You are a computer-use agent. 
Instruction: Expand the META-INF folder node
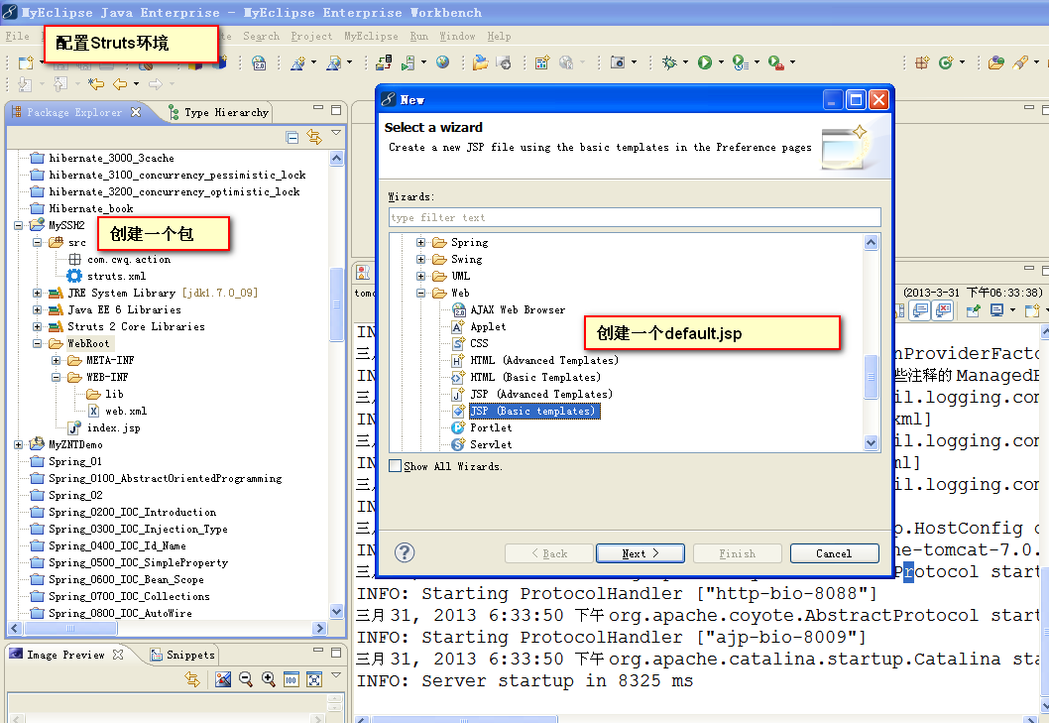click(x=57, y=360)
